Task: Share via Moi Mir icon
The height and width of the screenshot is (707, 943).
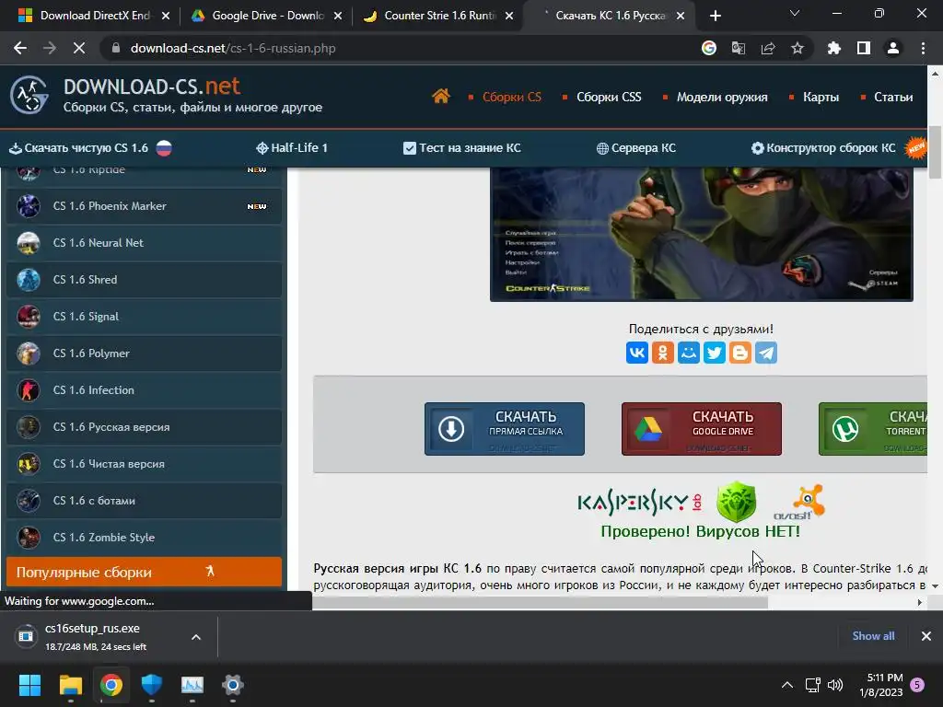Action: point(689,353)
